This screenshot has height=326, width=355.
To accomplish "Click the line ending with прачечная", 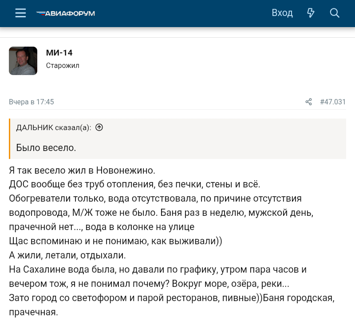I will [34, 312].
